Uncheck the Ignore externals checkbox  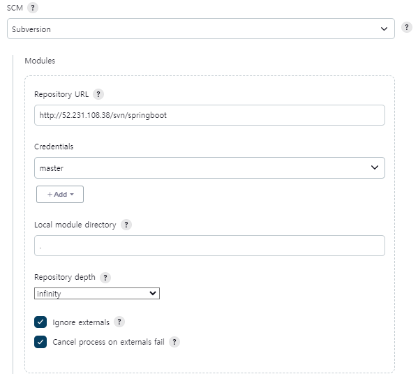(x=40, y=322)
